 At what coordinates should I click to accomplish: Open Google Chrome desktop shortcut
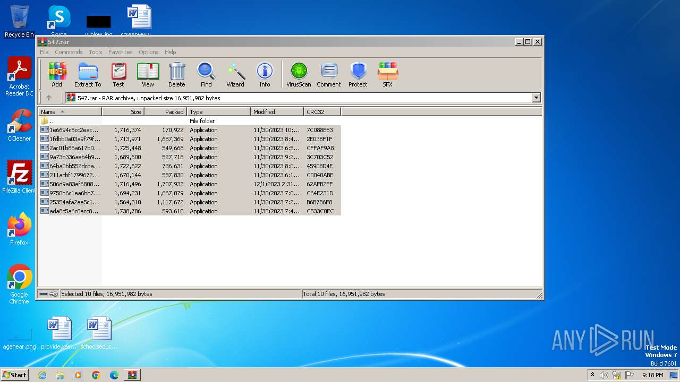[19, 284]
